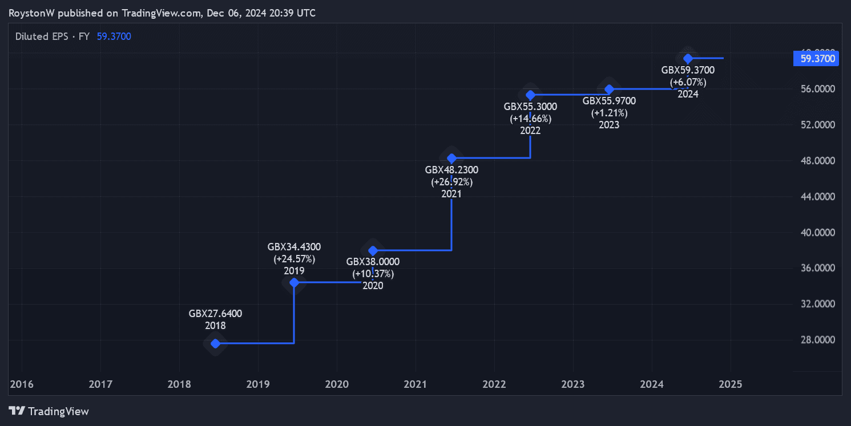The width and height of the screenshot is (851, 426).
Task: Click the TradingView logo icon
Action: (17, 411)
